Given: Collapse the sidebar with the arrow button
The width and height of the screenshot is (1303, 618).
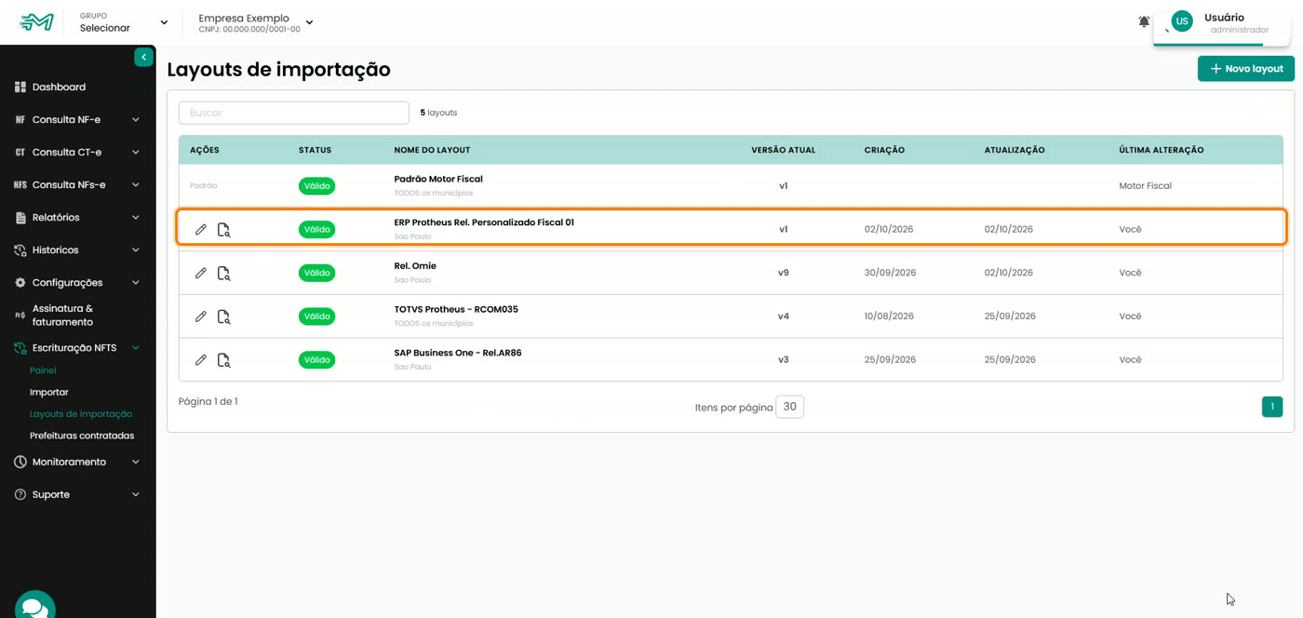Looking at the screenshot, I should [143, 58].
